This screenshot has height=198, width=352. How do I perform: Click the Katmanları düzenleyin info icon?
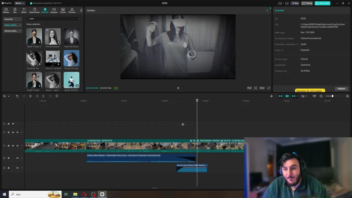tap(297, 44)
